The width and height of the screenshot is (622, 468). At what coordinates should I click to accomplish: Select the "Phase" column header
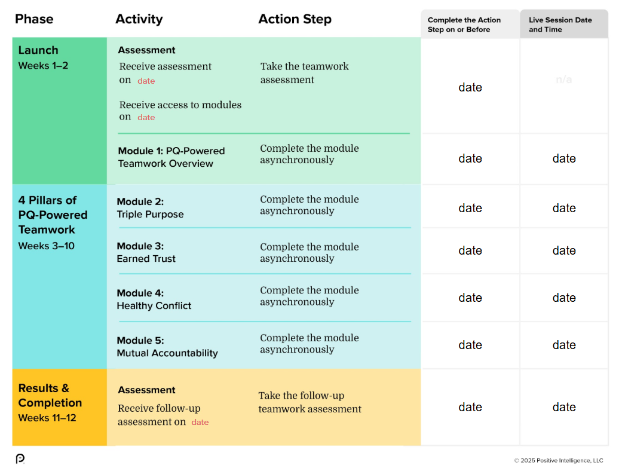[x=34, y=19]
